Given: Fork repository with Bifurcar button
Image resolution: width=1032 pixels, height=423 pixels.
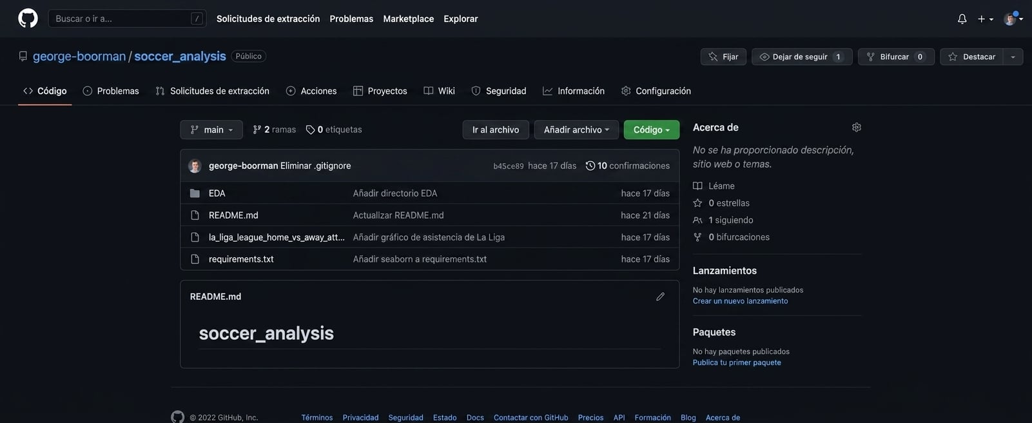Looking at the screenshot, I should [896, 57].
